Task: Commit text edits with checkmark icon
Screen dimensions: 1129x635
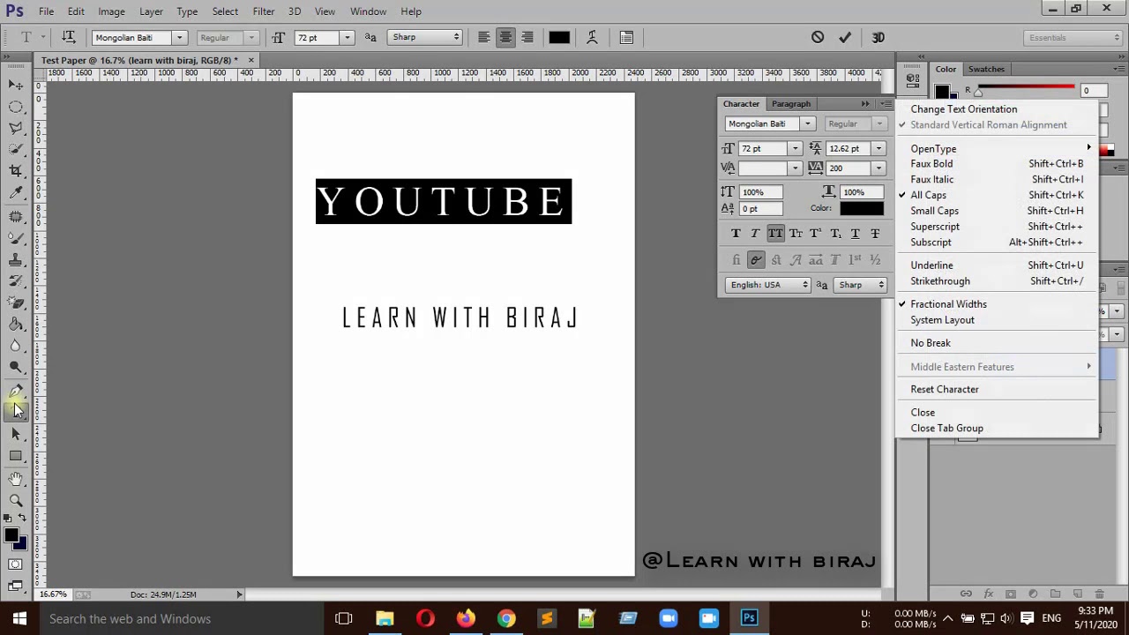Action: tap(845, 37)
